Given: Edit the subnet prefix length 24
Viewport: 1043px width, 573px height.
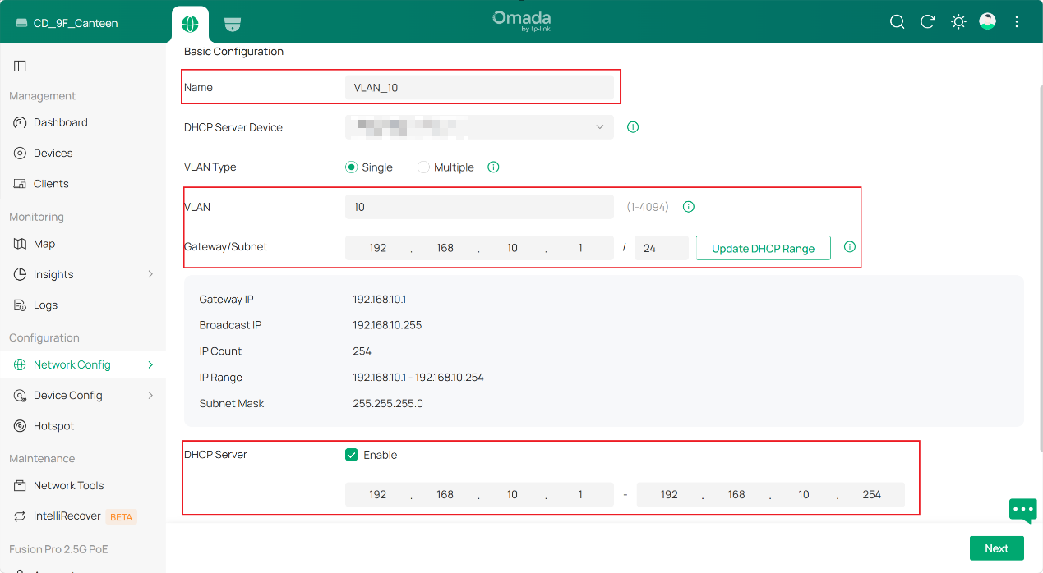Looking at the screenshot, I should click(x=662, y=248).
